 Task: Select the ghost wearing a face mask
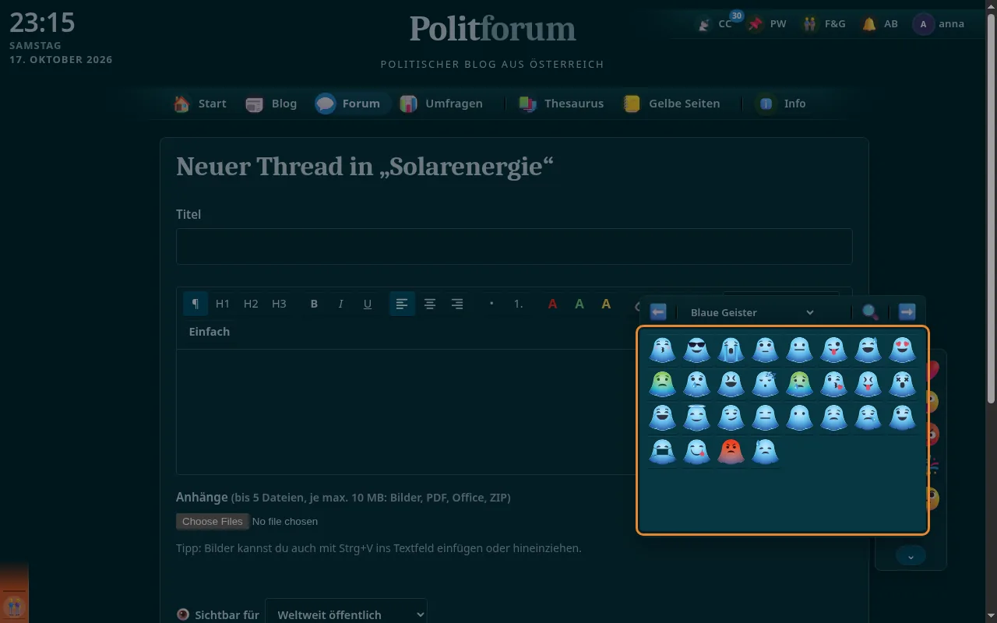662,451
